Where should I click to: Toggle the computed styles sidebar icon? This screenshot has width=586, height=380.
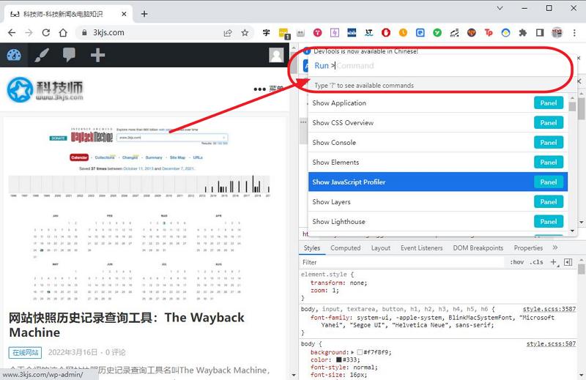[x=568, y=262]
